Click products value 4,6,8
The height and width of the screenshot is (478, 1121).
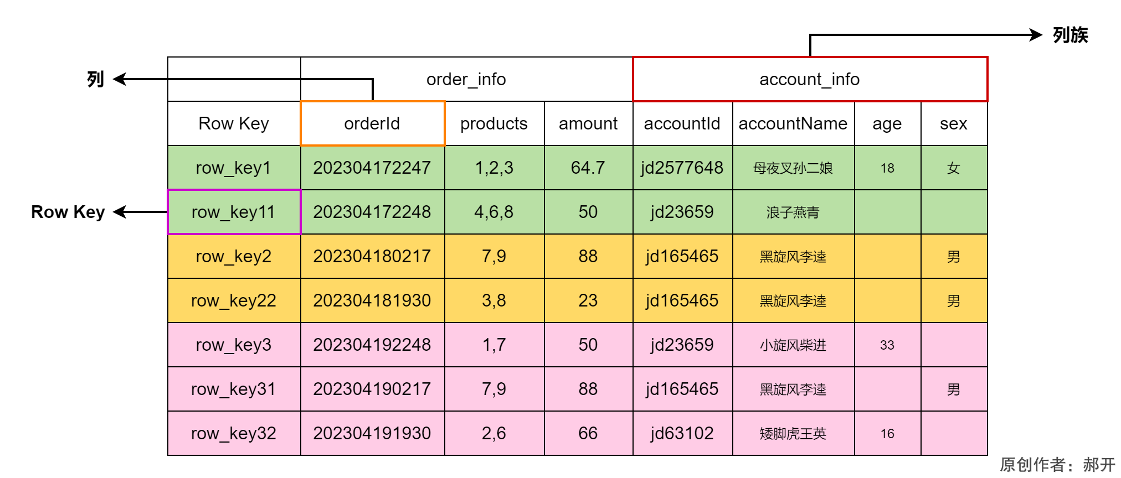point(494,212)
